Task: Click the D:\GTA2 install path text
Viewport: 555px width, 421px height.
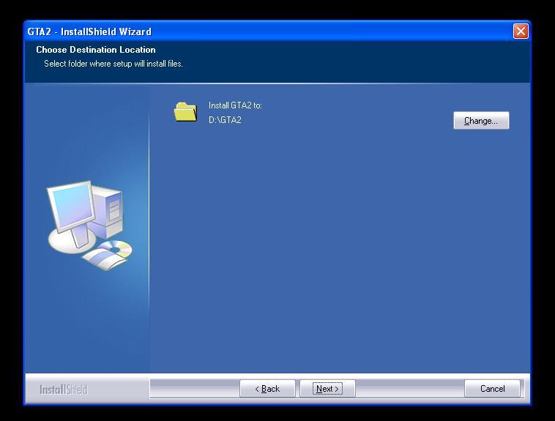Action: pos(225,120)
